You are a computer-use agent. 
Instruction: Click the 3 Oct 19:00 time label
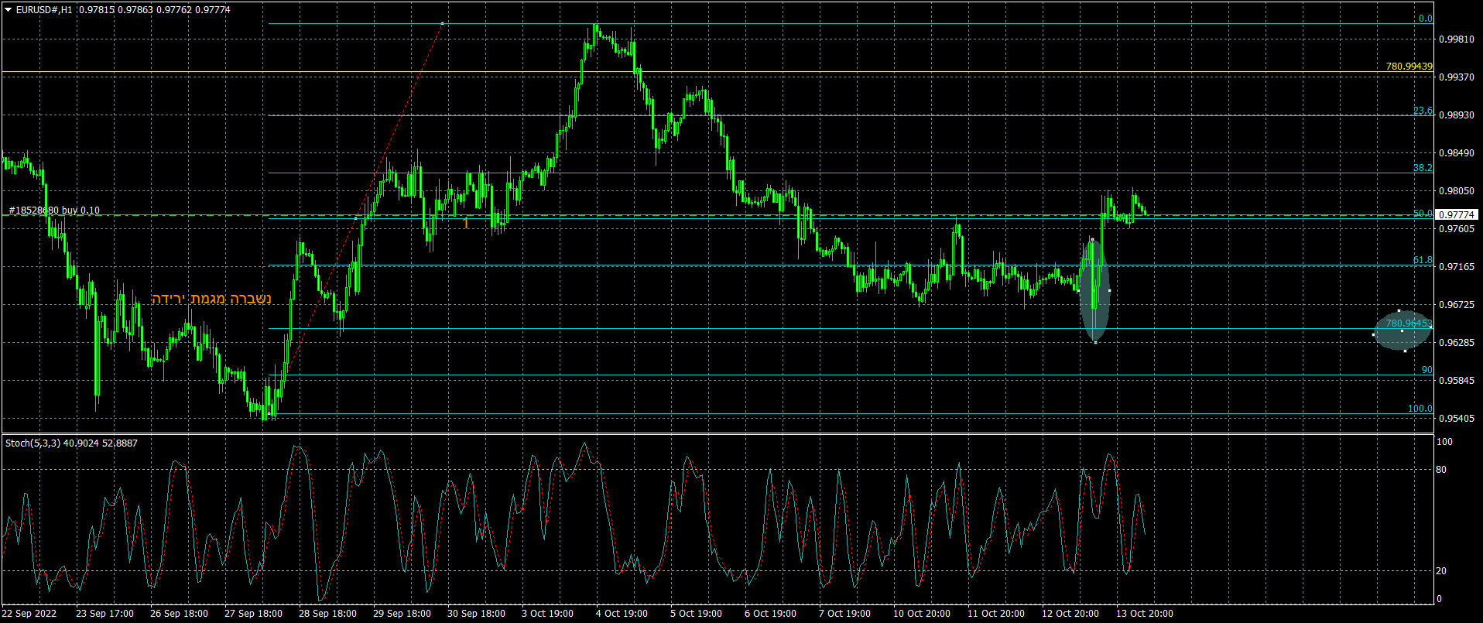547,614
